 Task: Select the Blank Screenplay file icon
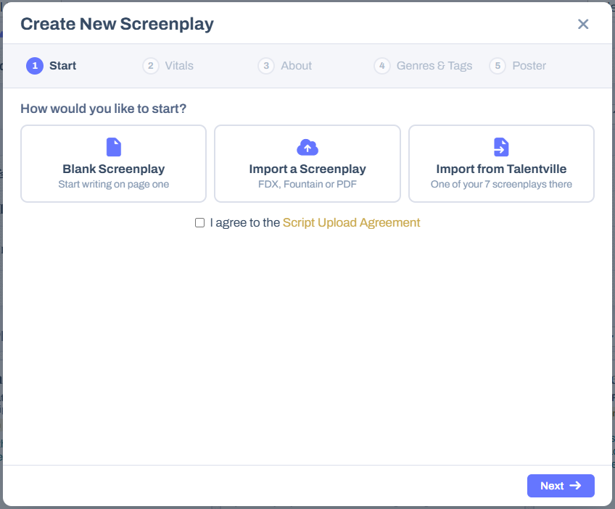(x=114, y=147)
